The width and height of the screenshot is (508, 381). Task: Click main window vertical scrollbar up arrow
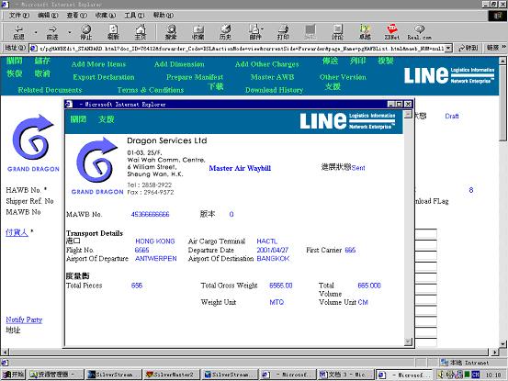tap(502, 61)
